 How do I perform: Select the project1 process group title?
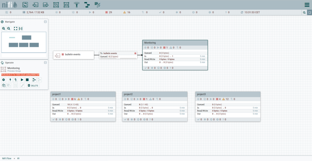pyautogui.click(x=56, y=94)
